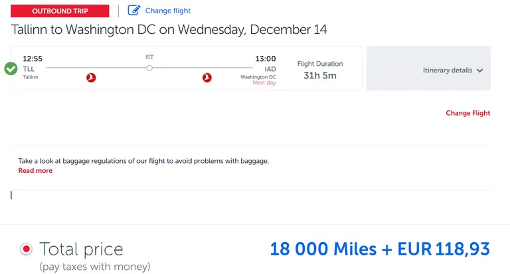Select the OUTBOUND TRIP tab label
This screenshot has height=274, width=510.
[x=60, y=11]
